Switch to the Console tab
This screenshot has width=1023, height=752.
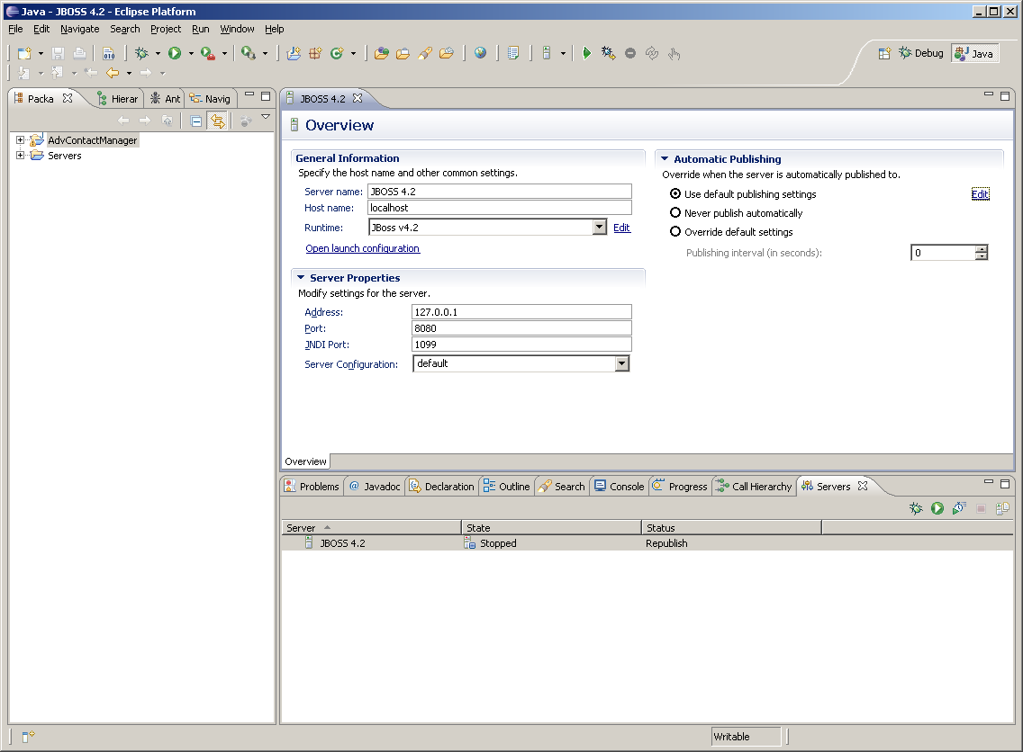620,486
